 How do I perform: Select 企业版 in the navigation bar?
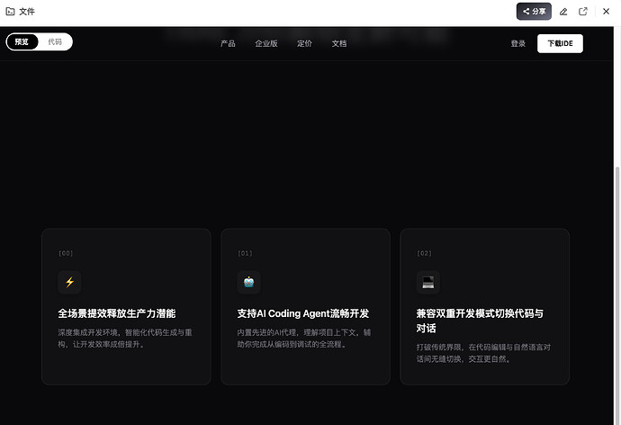pos(266,43)
